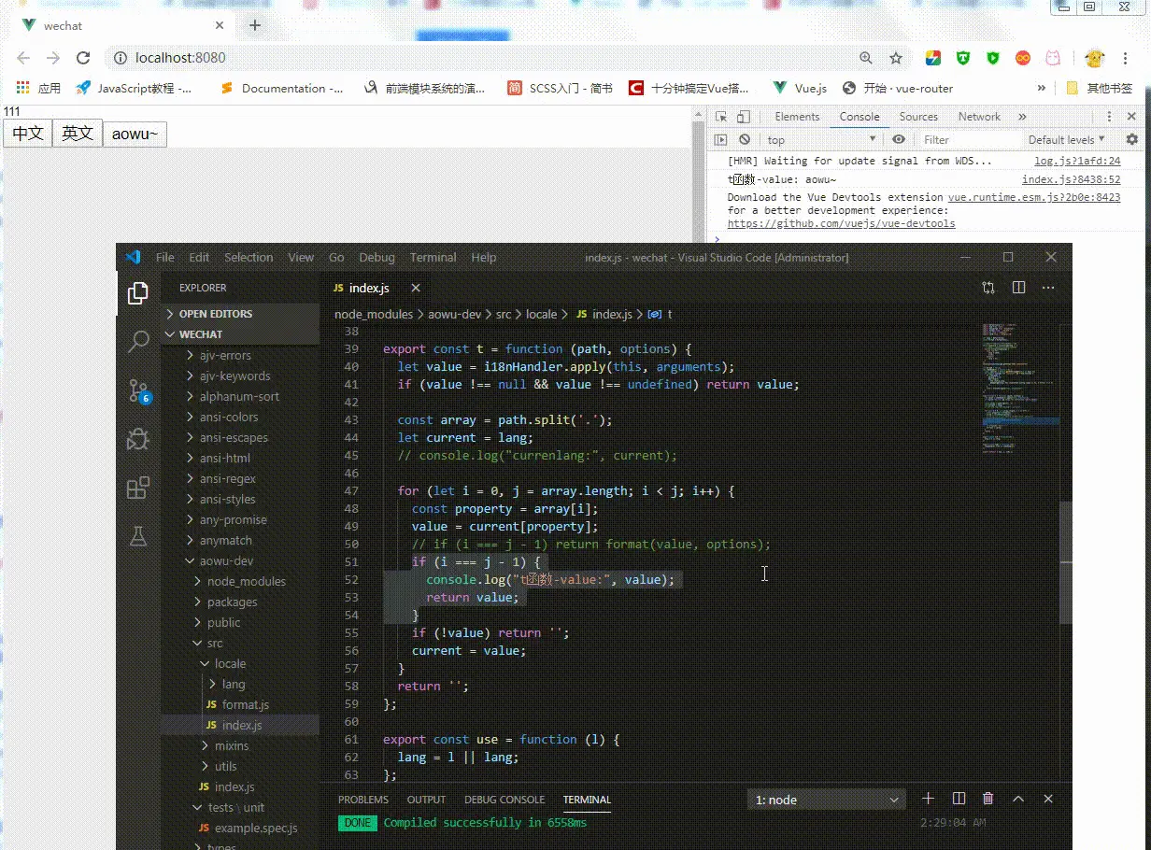Switch to the Network tab in DevTools
Viewport: 1151px width, 850px height.
978,117
